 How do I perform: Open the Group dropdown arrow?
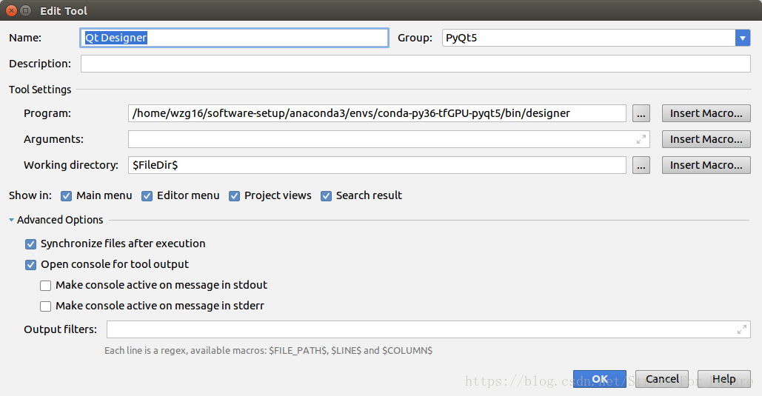coord(743,38)
